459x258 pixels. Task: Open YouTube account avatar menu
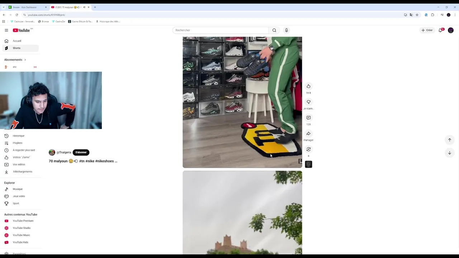[x=451, y=30]
